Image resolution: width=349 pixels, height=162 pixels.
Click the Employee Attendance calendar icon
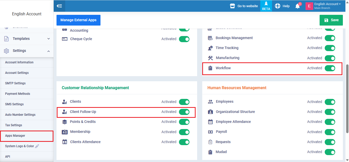pos(210,122)
